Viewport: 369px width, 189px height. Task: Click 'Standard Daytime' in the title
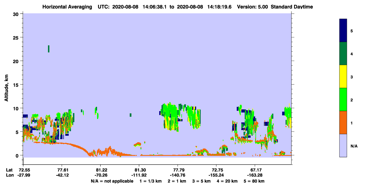pos(292,7)
